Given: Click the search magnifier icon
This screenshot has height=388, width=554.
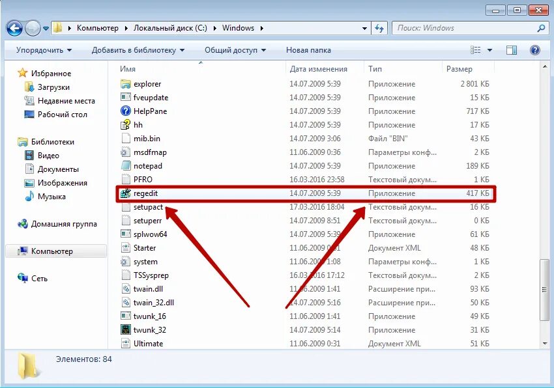Looking at the screenshot, I should click(x=541, y=28).
